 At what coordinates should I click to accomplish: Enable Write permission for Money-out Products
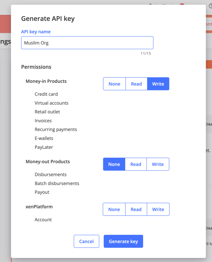coord(158,164)
